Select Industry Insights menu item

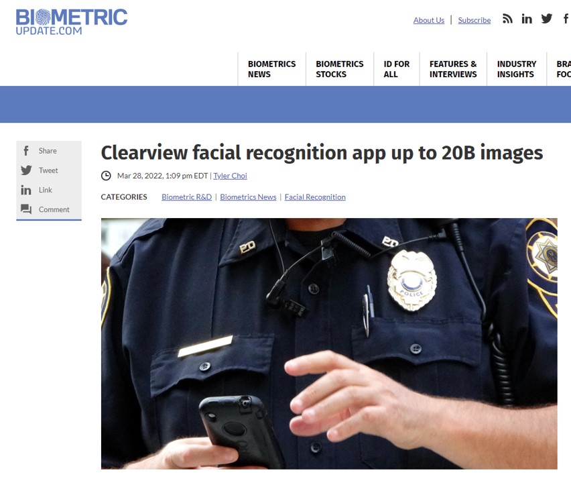516,69
